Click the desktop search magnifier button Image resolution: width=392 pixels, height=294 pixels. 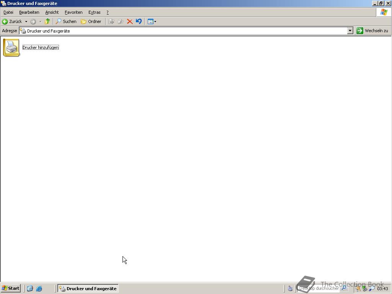tap(344, 288)
